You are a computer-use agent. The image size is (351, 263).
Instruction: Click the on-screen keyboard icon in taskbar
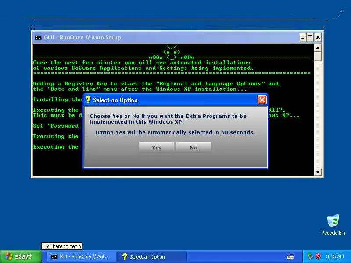tap(290, 257)
